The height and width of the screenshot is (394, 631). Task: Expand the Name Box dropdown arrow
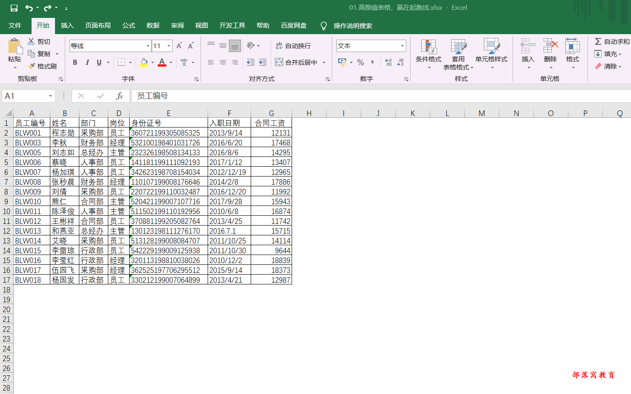click(50, 96)
